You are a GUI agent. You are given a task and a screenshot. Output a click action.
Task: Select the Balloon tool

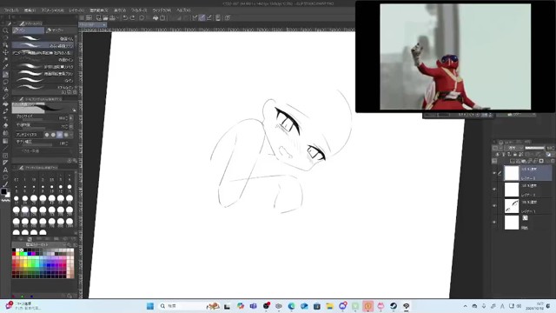pyautogui.click(x=5, y=176)
